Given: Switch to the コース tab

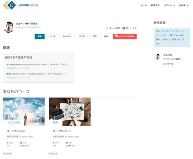Looking at the screenshot, I should tap(52, 36).
